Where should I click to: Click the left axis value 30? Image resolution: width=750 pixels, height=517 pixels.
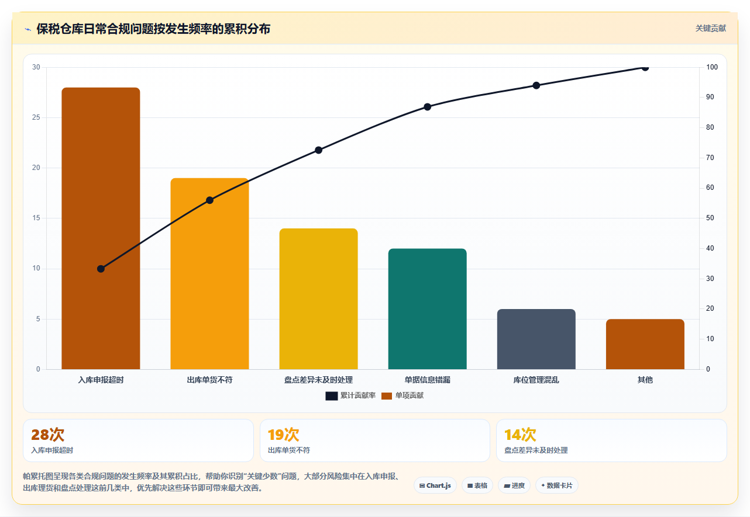pos(36,67)
